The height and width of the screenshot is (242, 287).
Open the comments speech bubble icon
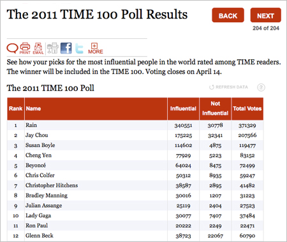12,48
